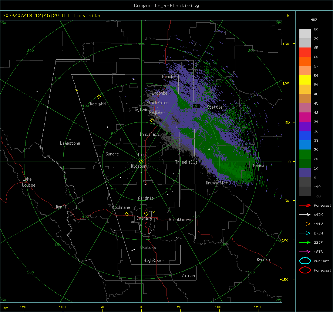
Task: Click the -100 tick on right axis
Action: click(284, 240)
